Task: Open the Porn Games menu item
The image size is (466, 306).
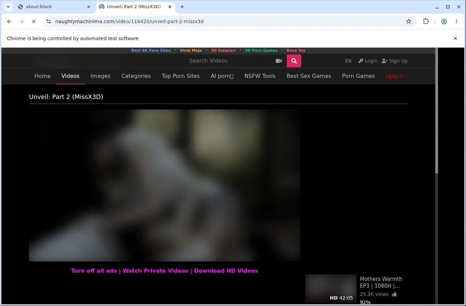Action: click(358, 76)
